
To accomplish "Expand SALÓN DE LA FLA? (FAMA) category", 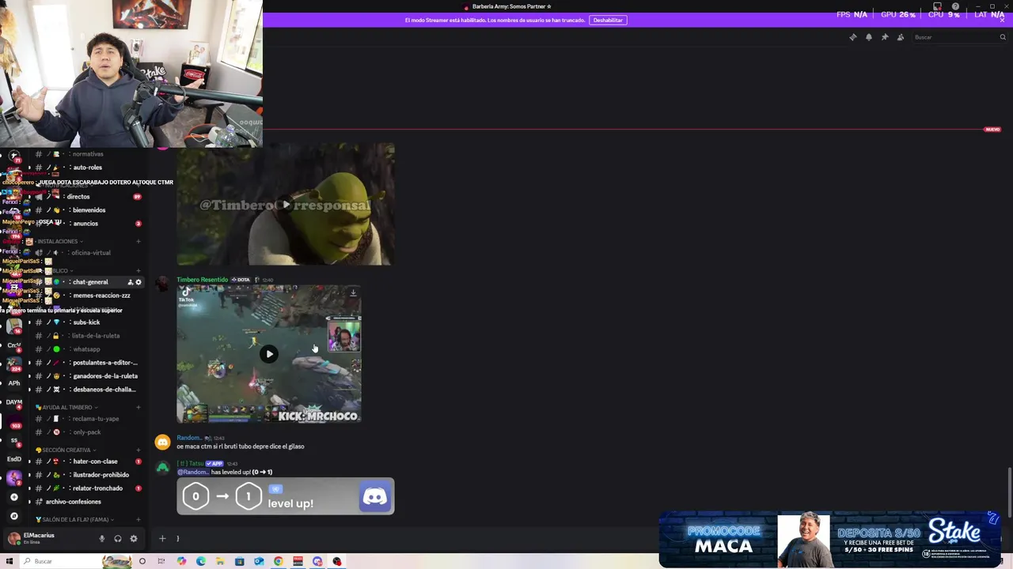I will (x=74, y=520).
